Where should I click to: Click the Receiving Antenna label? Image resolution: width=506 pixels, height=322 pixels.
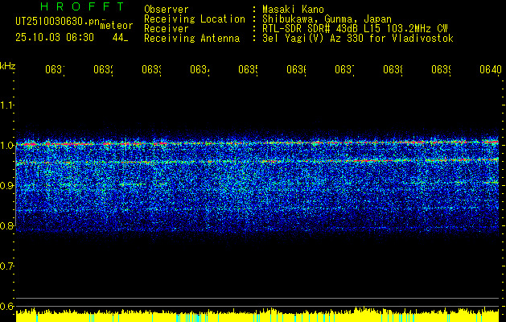pyautogui.click(x=192, y=39)
